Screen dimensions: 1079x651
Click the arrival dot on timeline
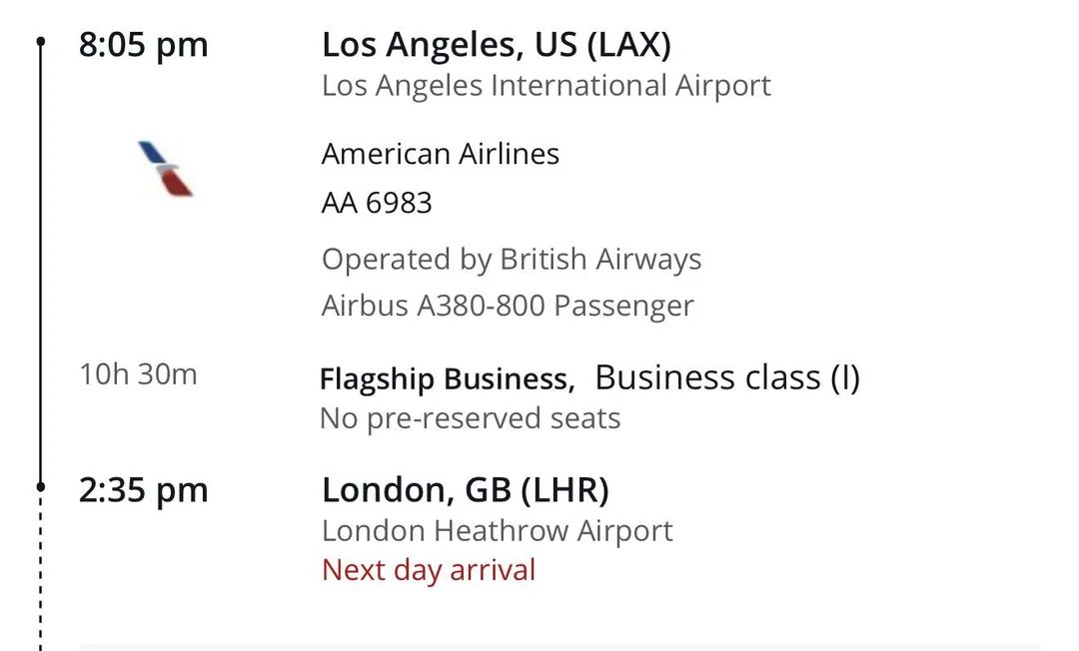(x=41, y=486)
